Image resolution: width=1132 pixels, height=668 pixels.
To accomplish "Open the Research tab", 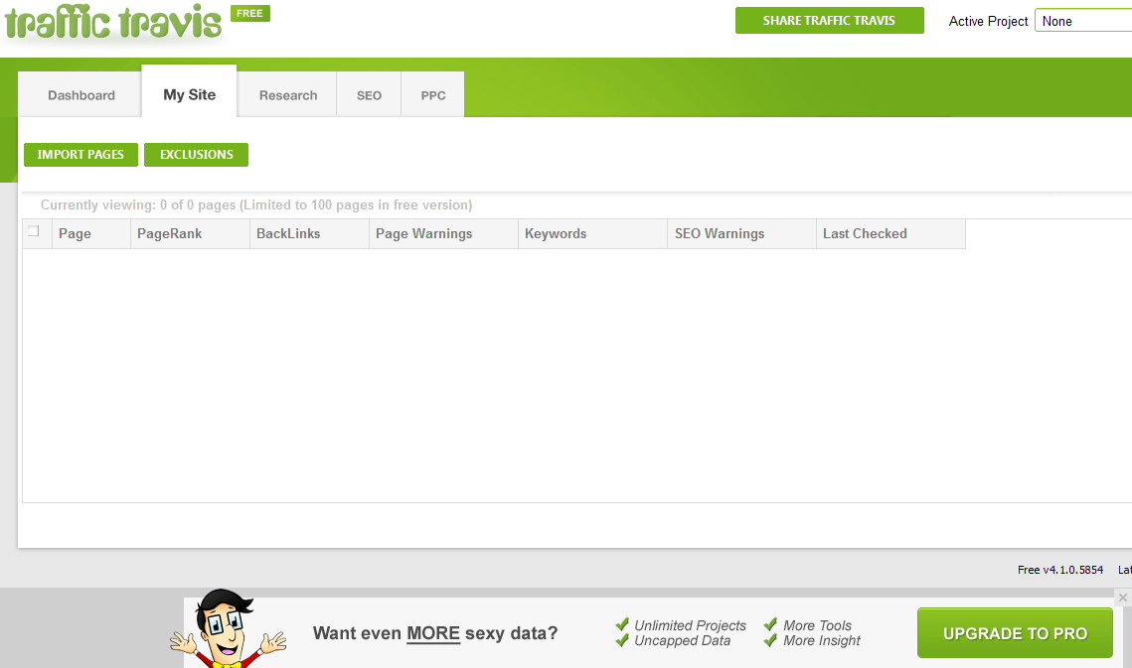I will point(288,95).
